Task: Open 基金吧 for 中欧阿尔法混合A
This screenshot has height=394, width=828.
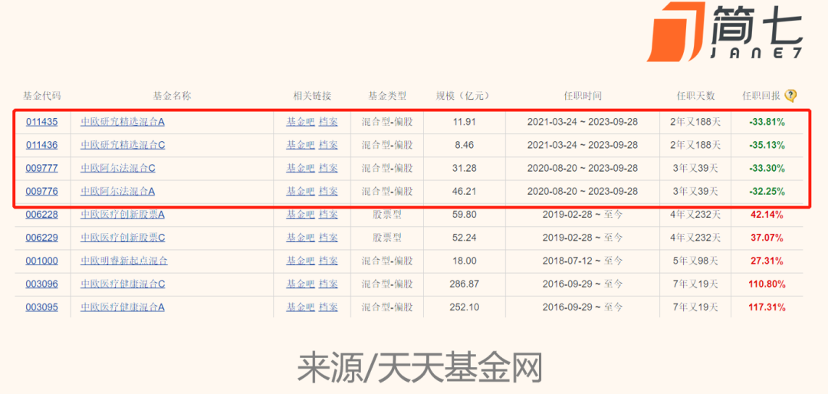Action: point(301,191)
